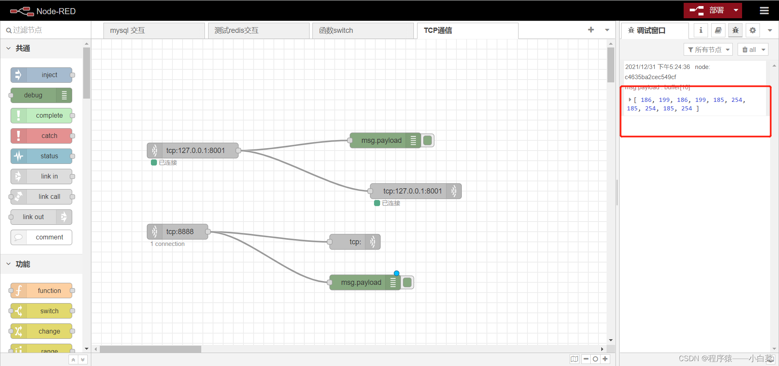Click the workspace scroll right arrow
The width and height of the screenshot is (779, 366).
(x=602, y=349)
